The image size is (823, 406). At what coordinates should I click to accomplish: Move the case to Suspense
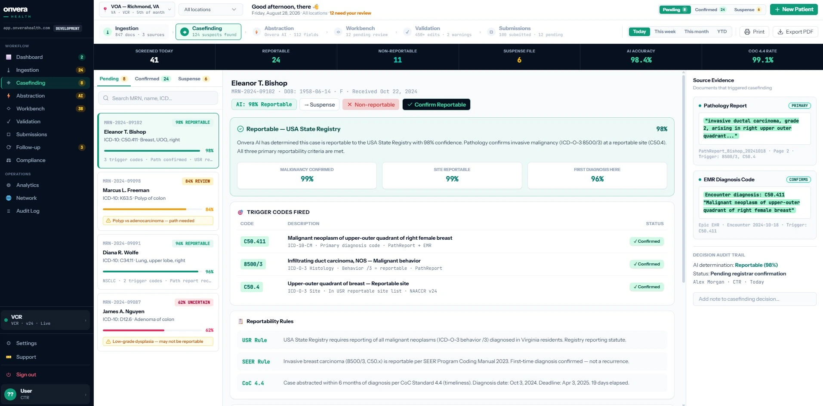[x=319, y=105]
